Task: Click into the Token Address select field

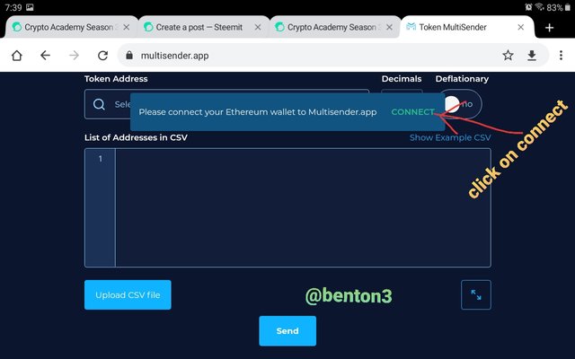Action: (x=226, y=104)
